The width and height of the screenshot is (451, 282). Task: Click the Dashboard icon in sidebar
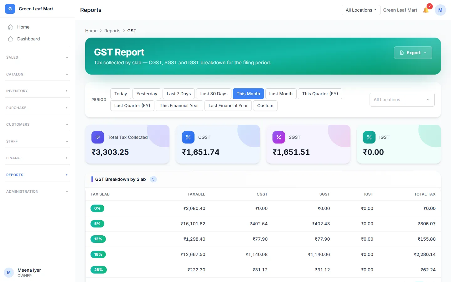click(10, 39)
